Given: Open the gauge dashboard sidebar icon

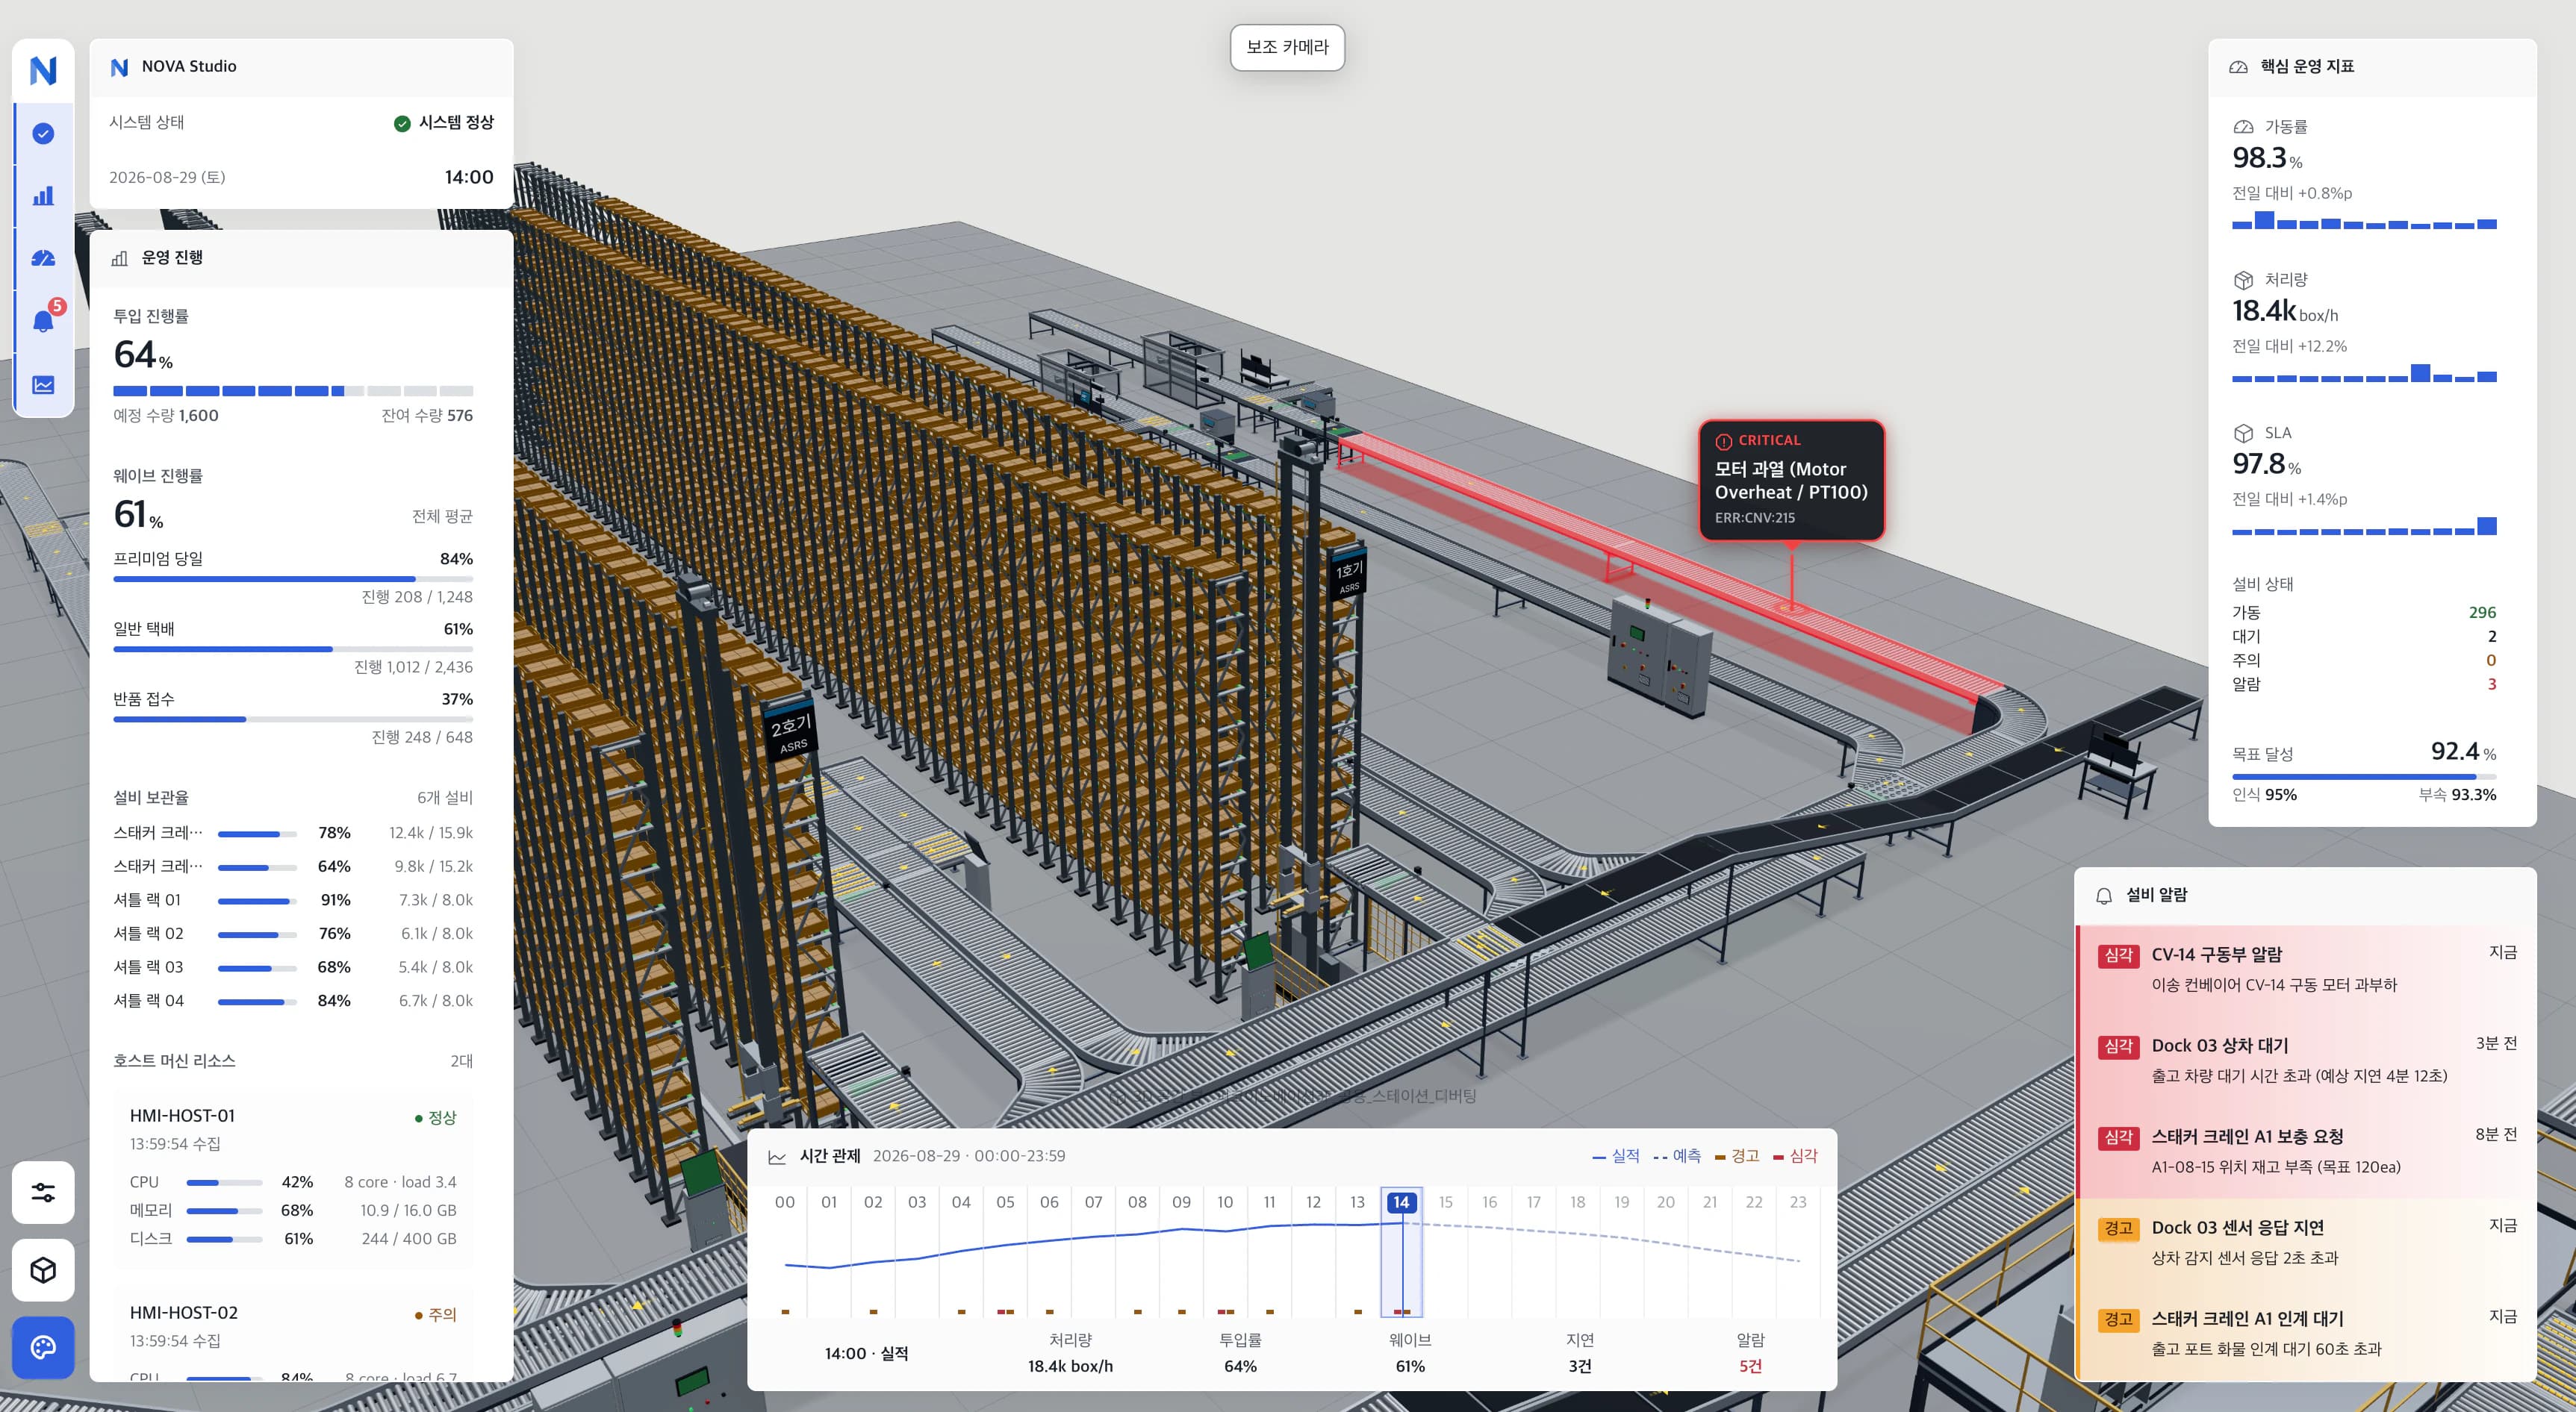Looking at the screenshot, I should [43, 259].
